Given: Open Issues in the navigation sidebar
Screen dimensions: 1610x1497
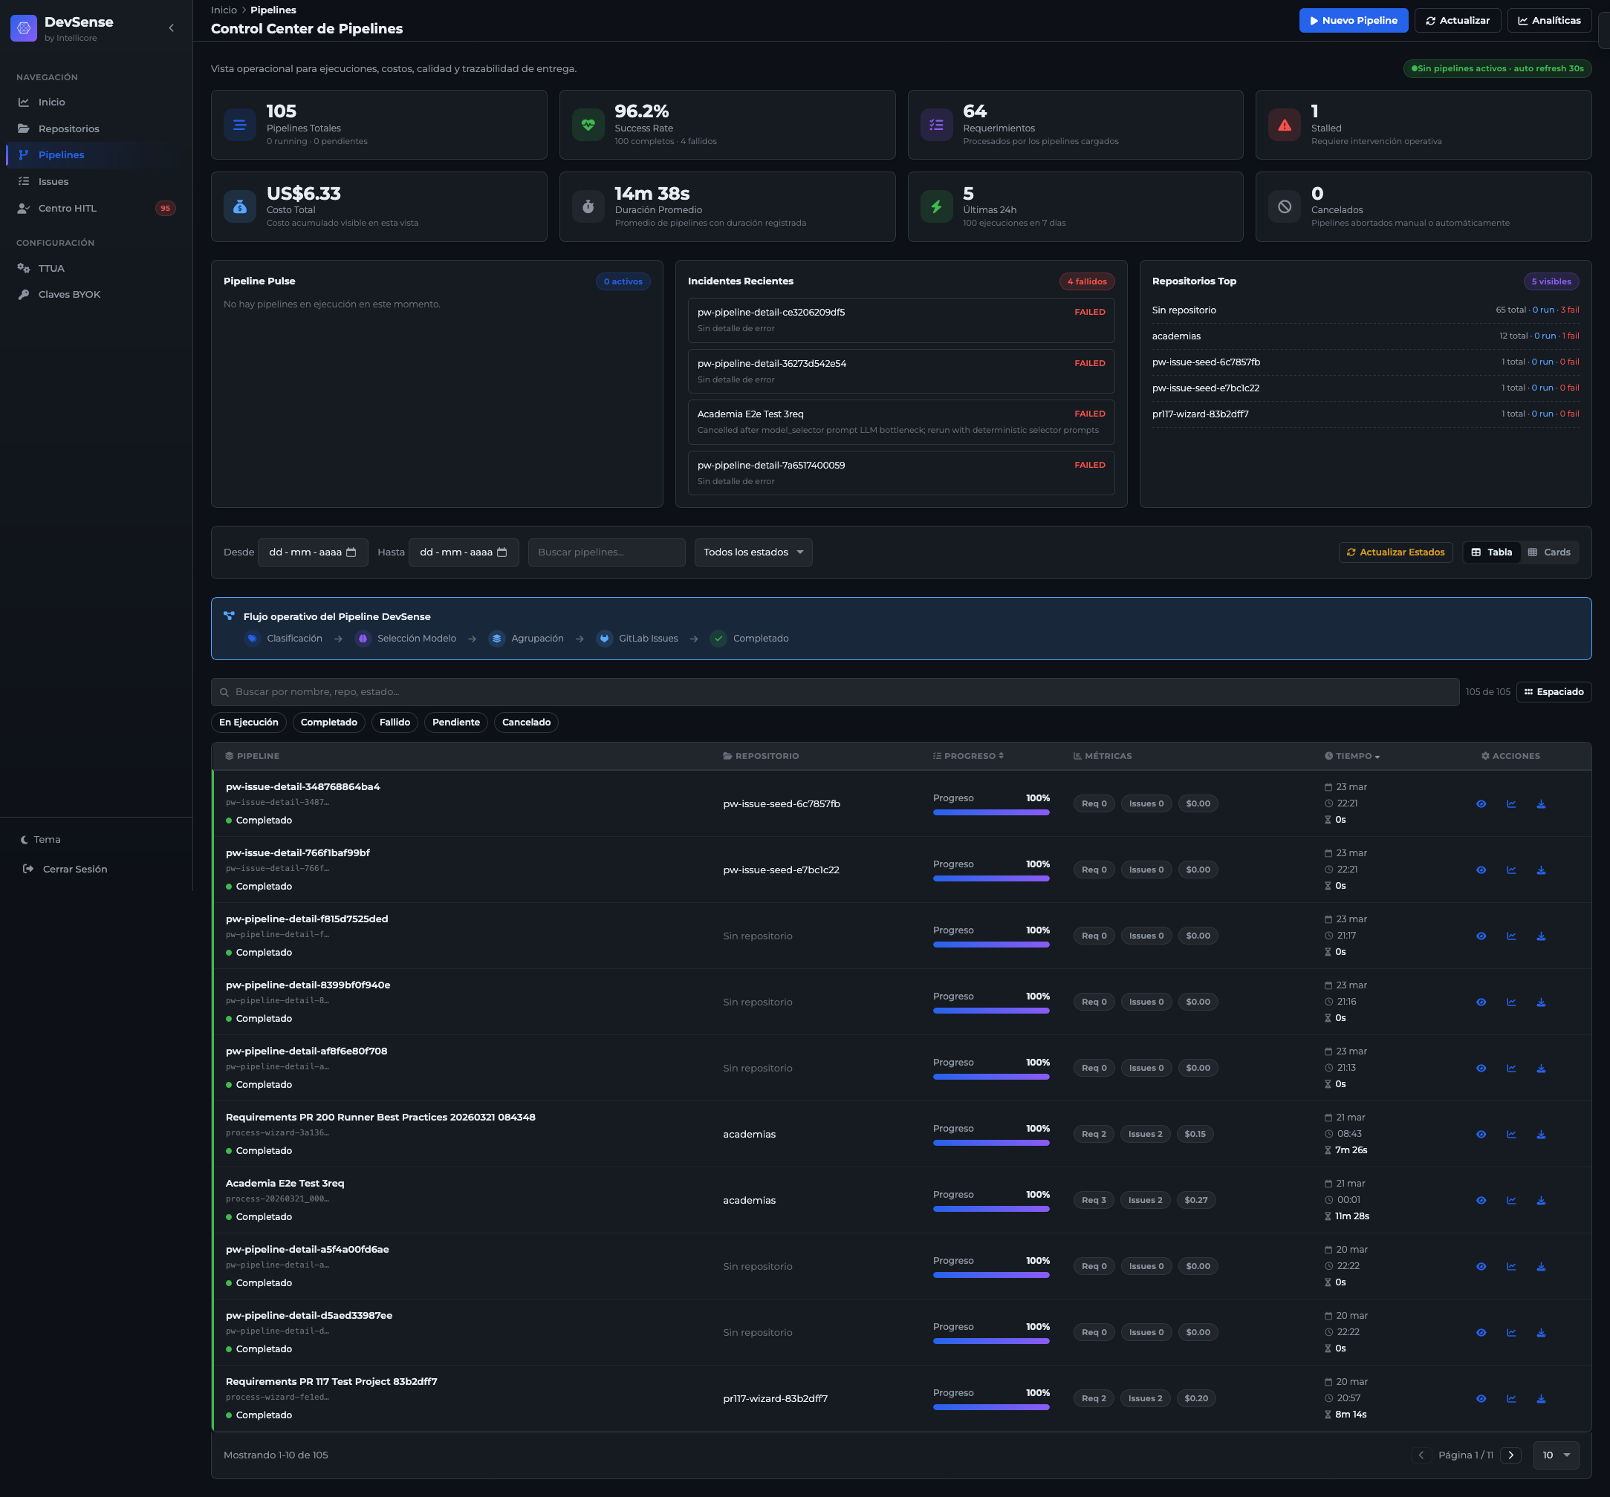Looking at the screenshot, I should [53, 181].
